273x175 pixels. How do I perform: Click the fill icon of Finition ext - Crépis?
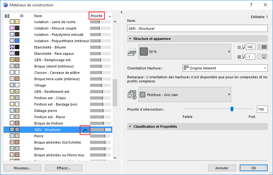(12, 98)
